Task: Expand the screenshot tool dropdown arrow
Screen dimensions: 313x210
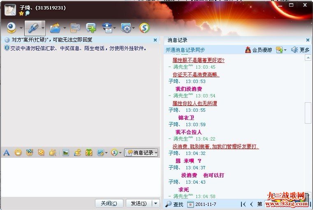Action: pos(106,152)
